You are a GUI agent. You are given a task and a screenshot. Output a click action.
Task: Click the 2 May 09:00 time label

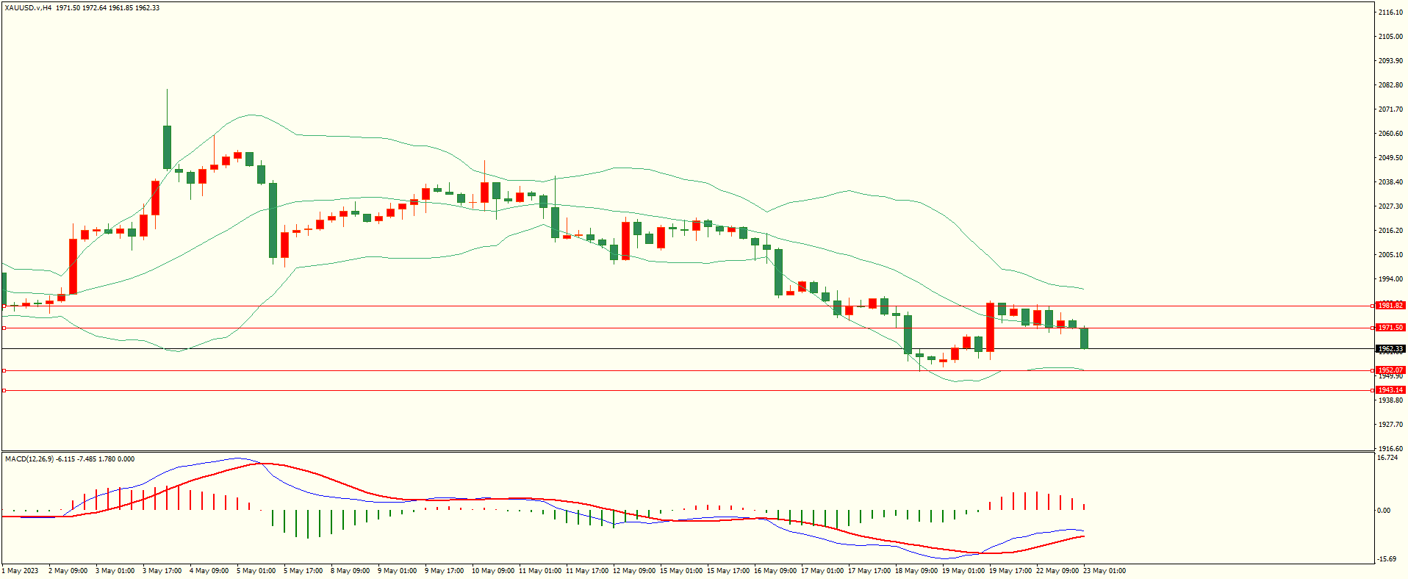coord(68,571)
